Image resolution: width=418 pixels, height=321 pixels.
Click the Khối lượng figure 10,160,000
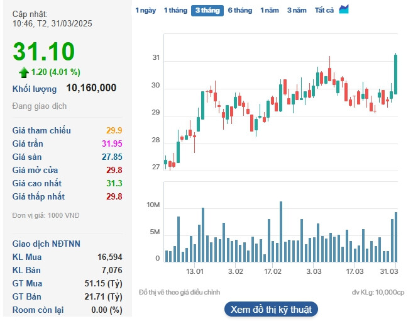pyautogui.click(x=91, y=89)
